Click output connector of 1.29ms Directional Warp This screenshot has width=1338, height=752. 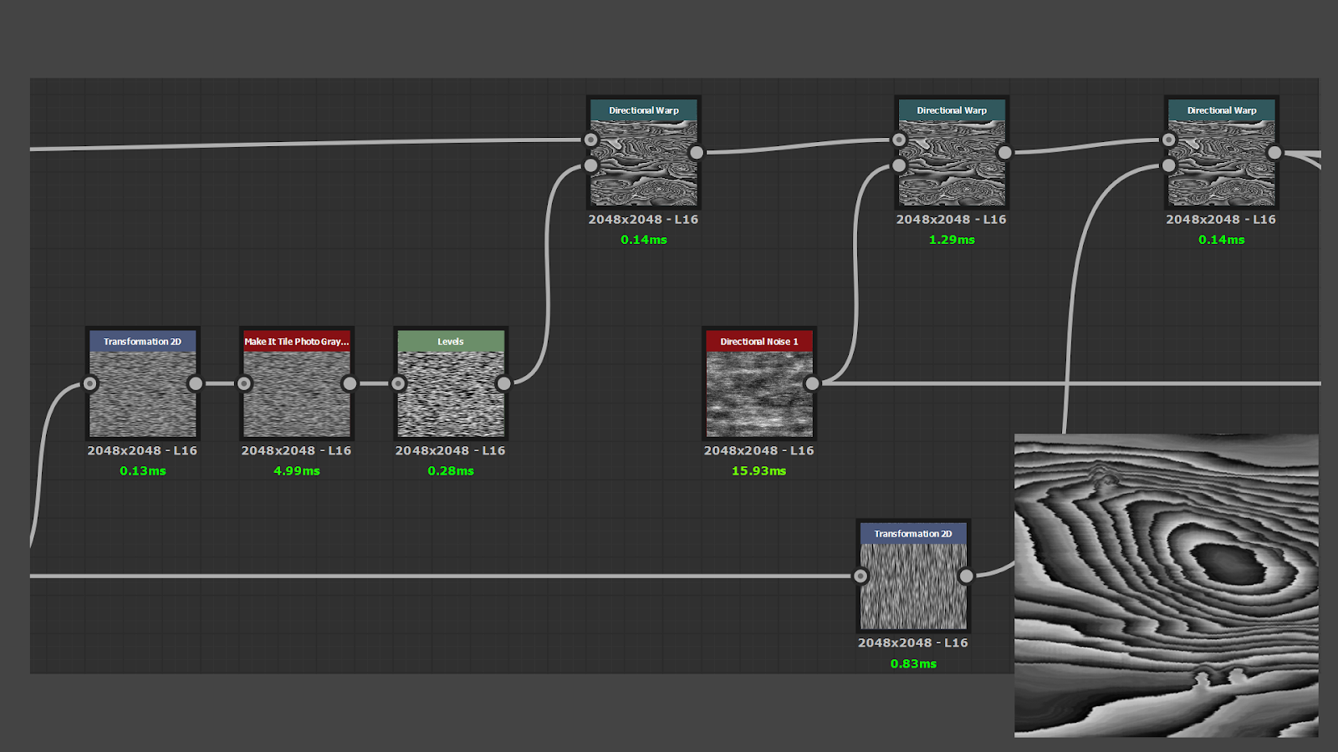click(1004, 152)
